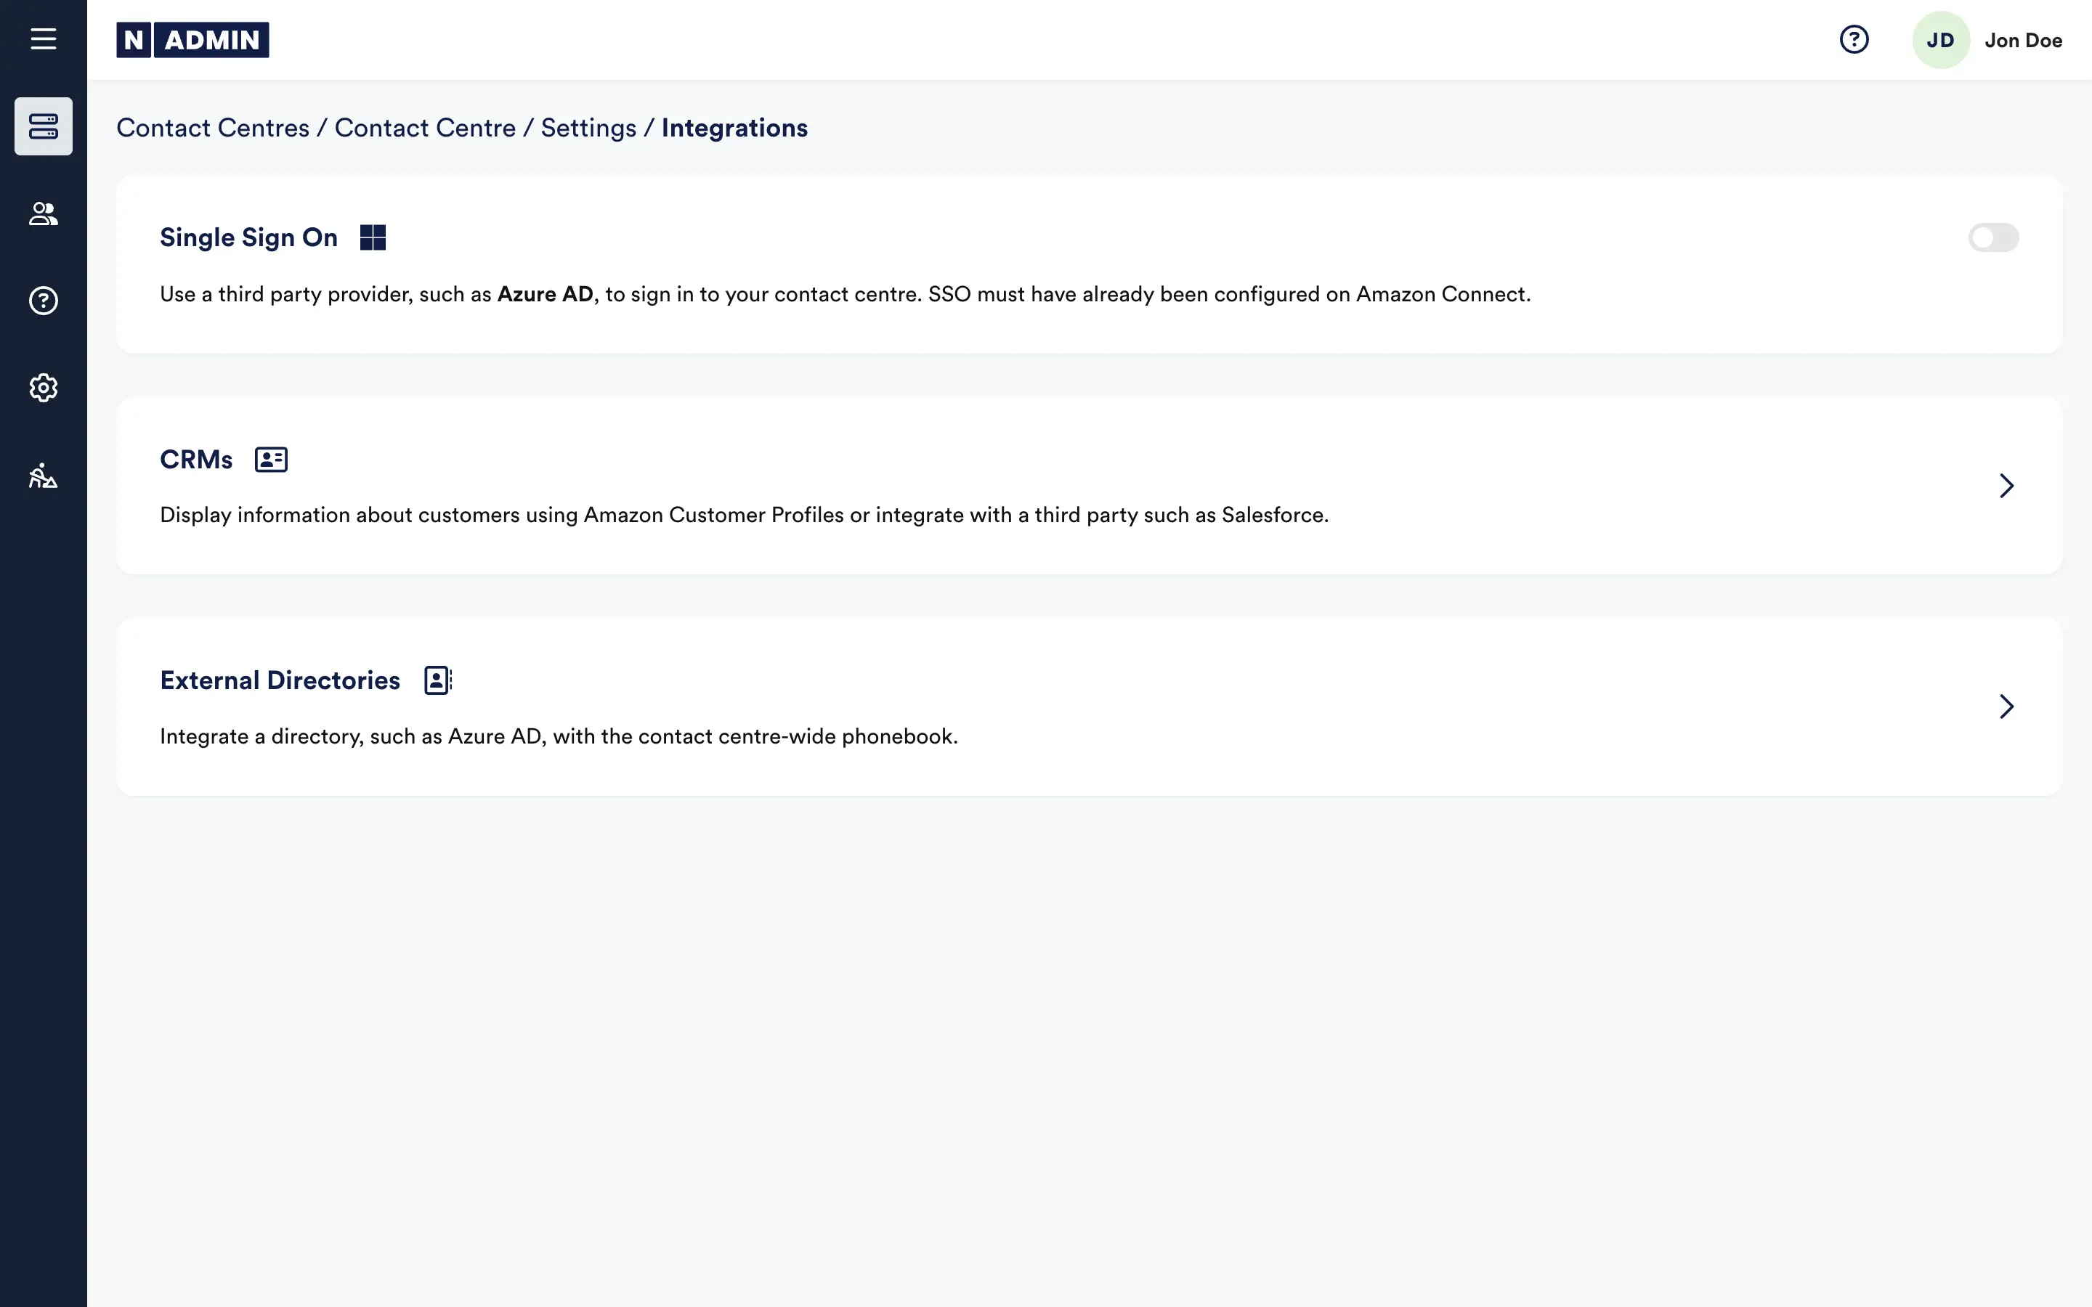Open the Jon Doe profile avatar

click(x=1941, y=39)
